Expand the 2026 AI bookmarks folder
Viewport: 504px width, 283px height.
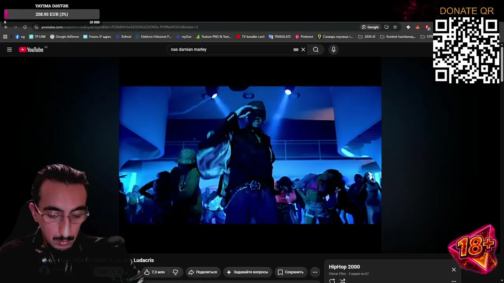coord(367,37)
